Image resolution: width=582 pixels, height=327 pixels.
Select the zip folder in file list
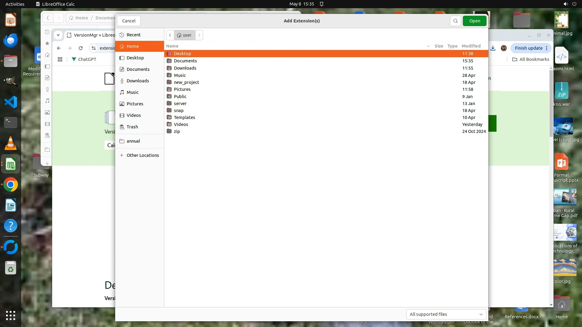177,131
